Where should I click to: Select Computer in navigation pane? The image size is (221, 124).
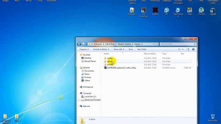point(87,93)
